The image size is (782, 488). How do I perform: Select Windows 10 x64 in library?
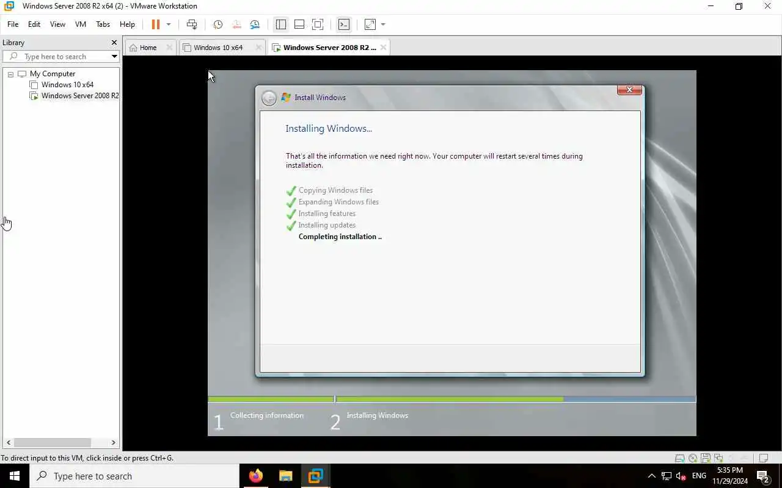point(67,85)
